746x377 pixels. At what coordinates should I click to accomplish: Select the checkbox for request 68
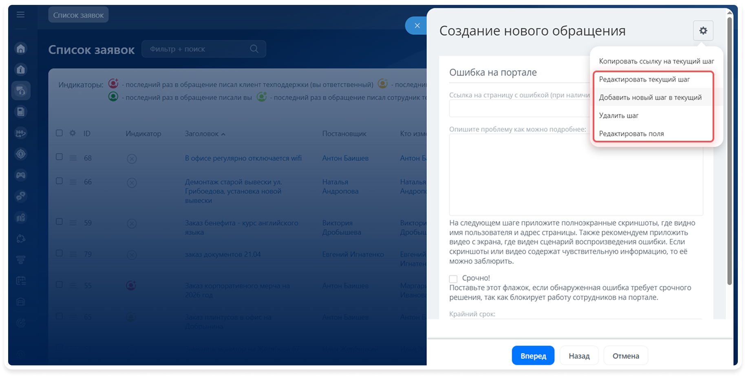59,157
